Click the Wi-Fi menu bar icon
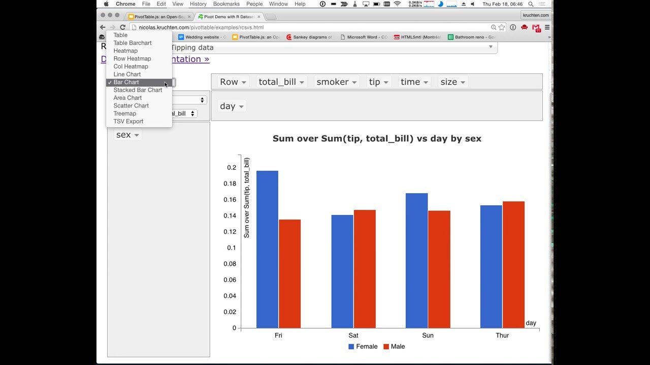 (397, 4)
